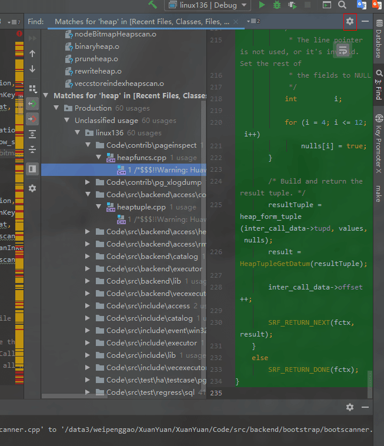The height and width of the screenshot is (446, 384).
Task: Click horizontal scrollbar of usages tree
Action: point(75,396)
